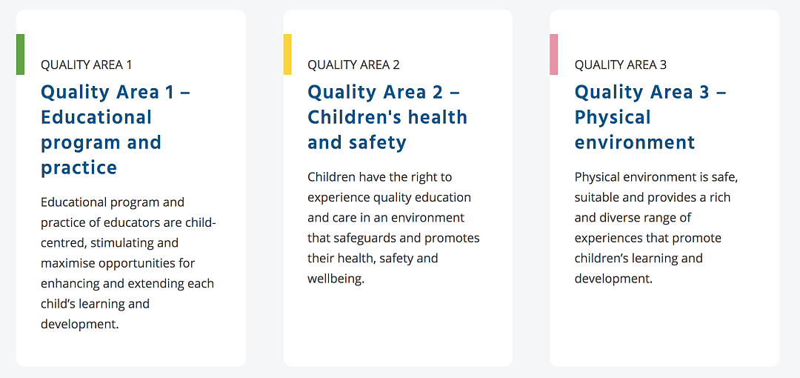Click the Educational program description paragraph

tap(129, 263)
